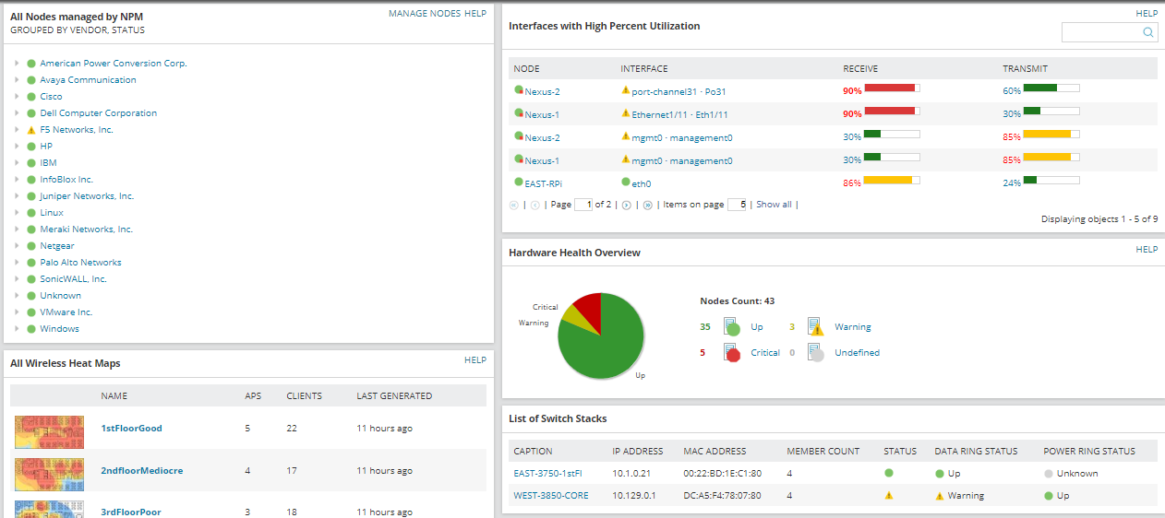1165x518 pixels.
Task: Open the port-channel31 · Po31 interface link
Action: [x=679, y=91]
